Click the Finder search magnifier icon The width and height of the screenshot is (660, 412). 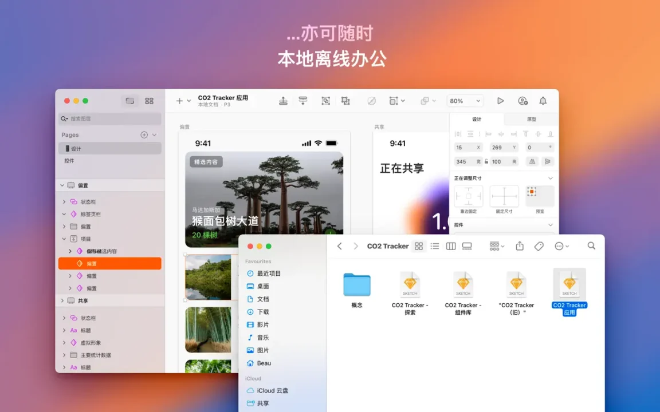coord(591,245)
